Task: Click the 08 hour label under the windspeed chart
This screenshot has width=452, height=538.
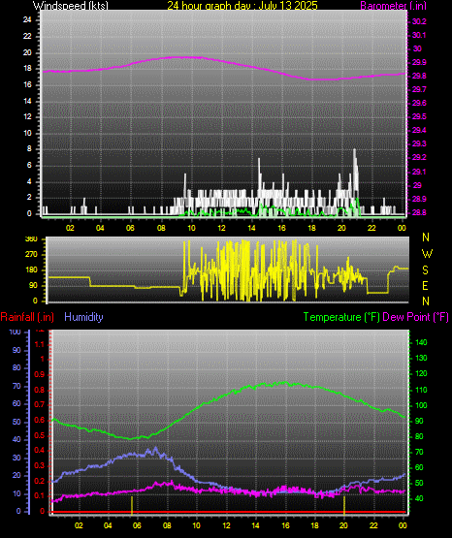Action: coord(161,228)
